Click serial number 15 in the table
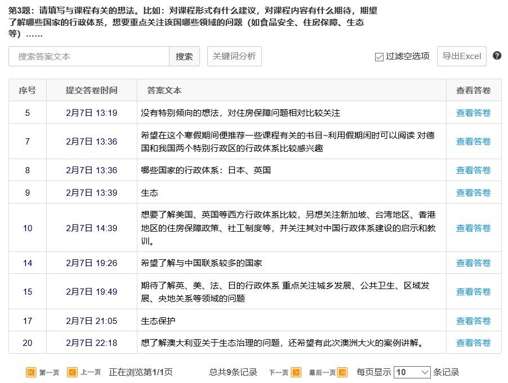This screenshot has height=383, width=508. click(28, 292)
